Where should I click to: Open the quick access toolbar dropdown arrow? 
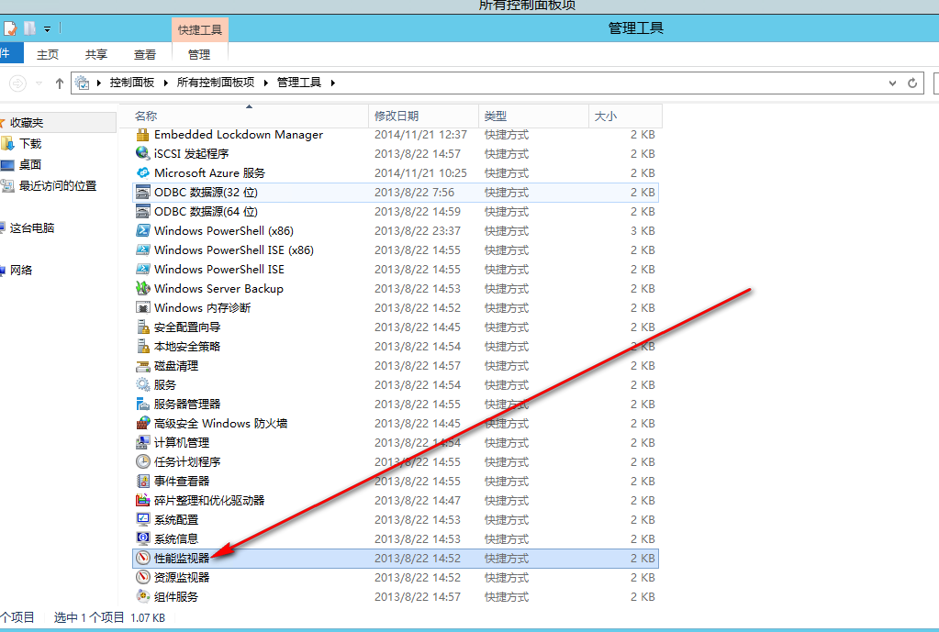point(47,29)
